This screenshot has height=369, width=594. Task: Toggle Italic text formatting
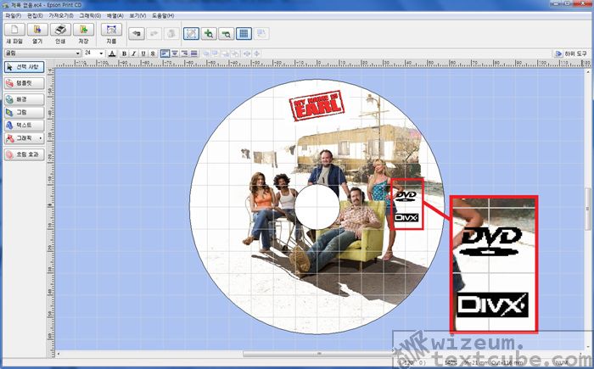pyautogui.click(x=133, y=53)
